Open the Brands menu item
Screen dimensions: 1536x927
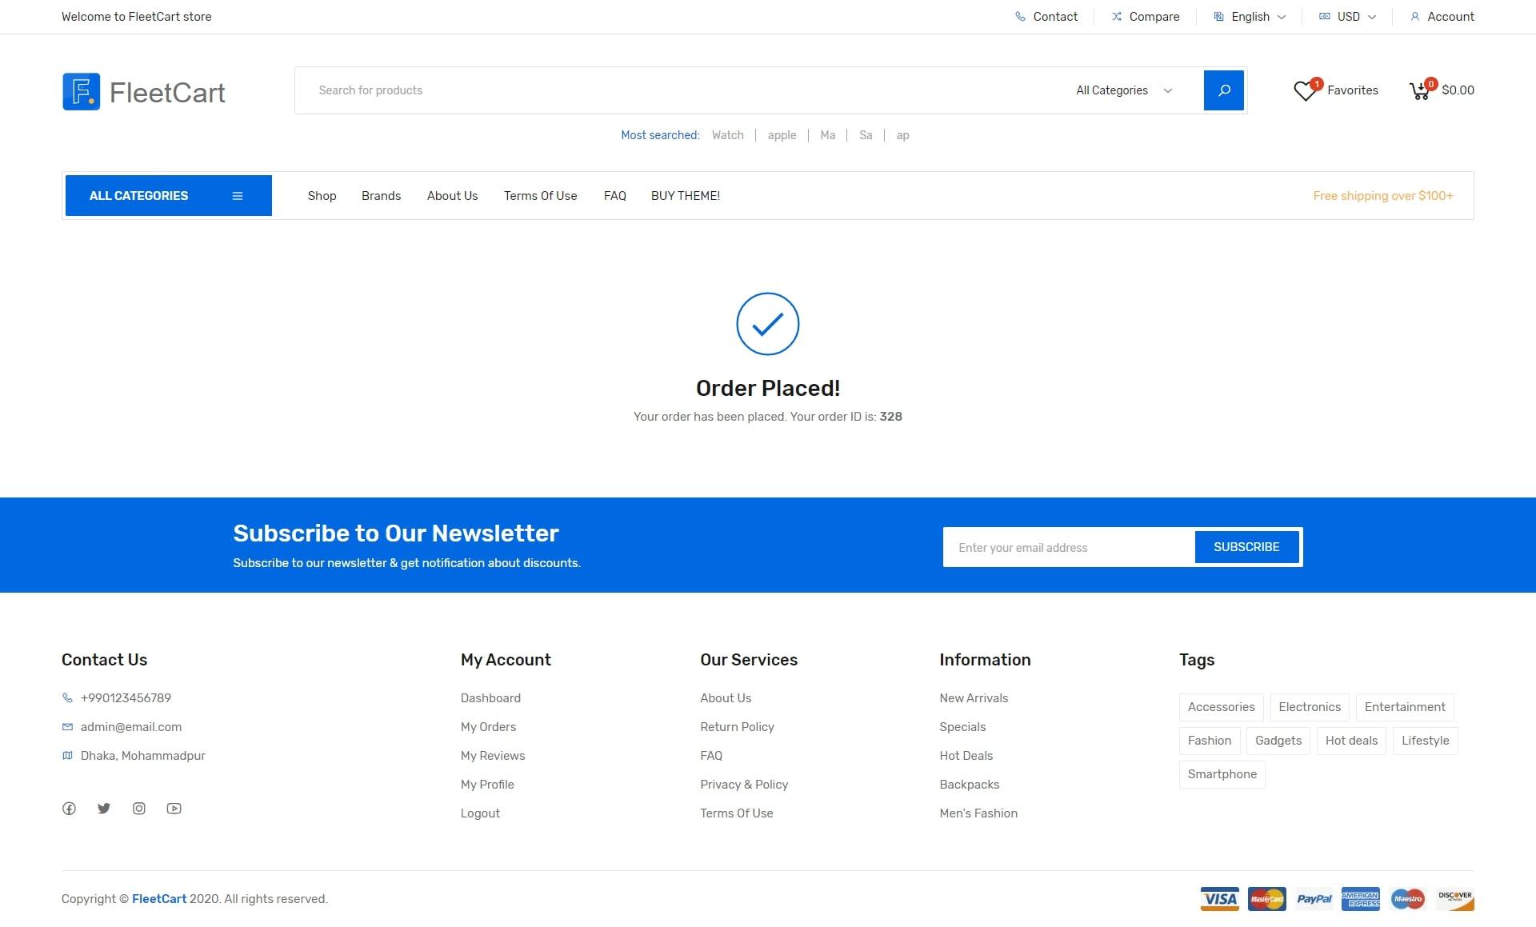pos(381,195)
